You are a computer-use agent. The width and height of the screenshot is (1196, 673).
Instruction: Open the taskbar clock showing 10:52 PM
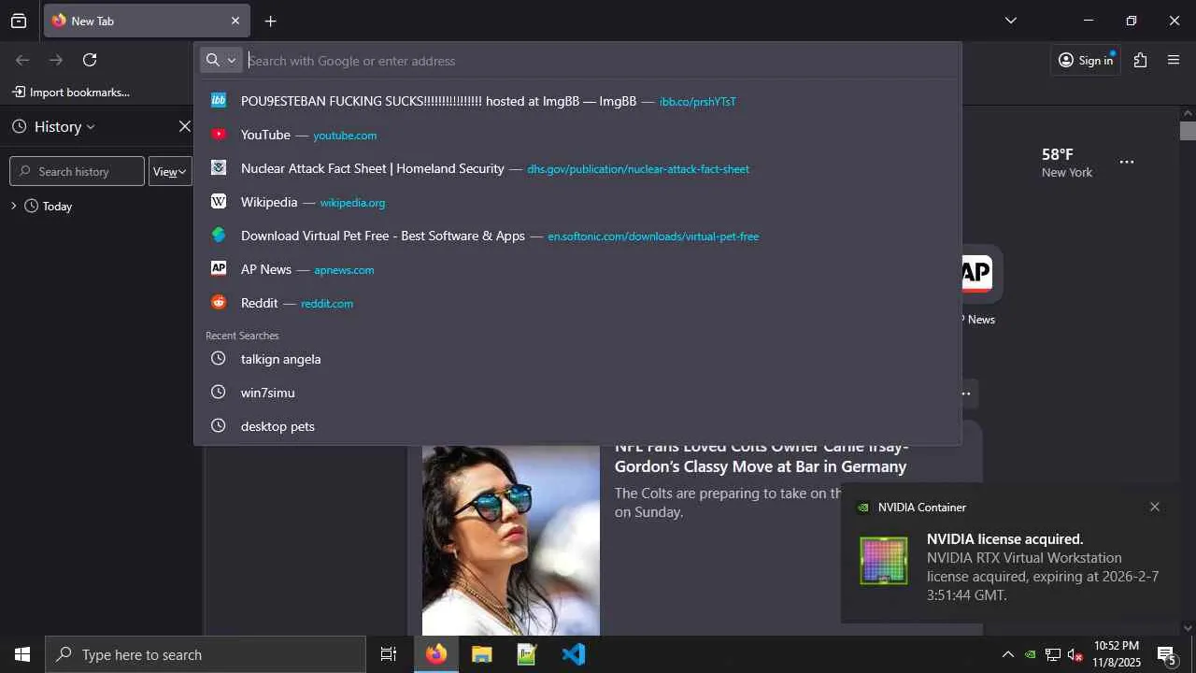click(x=1117, y=654)
